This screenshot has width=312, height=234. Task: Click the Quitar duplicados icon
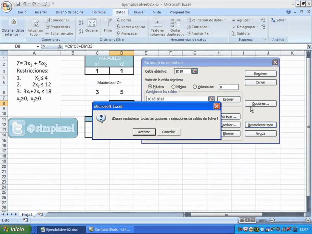(x=175, y=23)
